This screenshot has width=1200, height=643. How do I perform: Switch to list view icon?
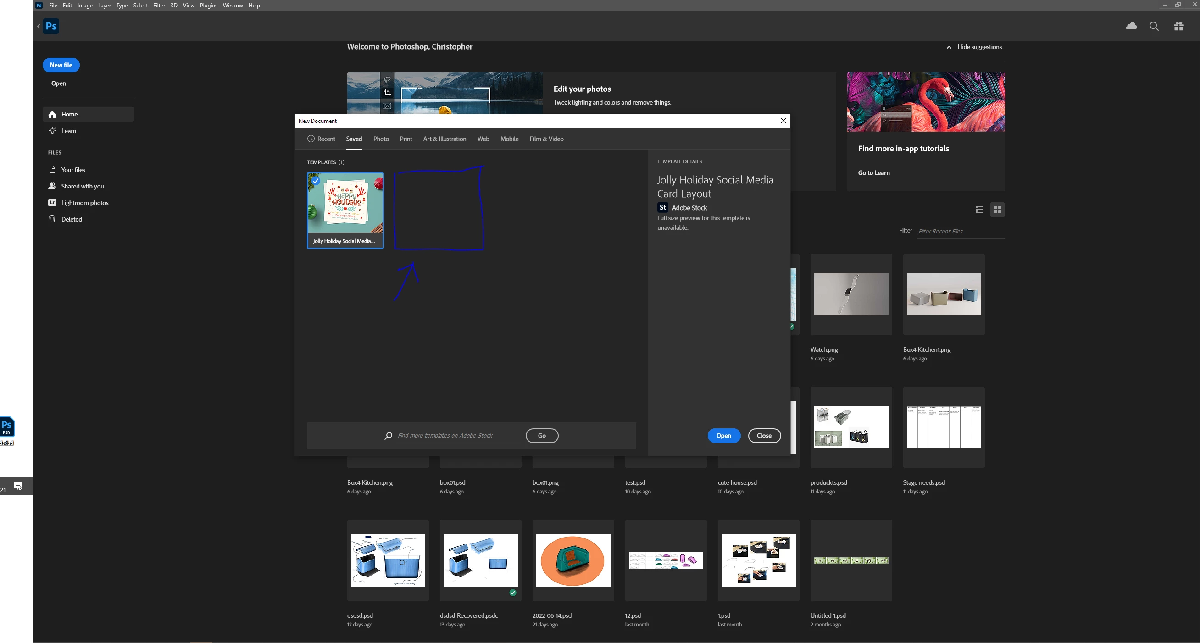(x=979, y=210)
